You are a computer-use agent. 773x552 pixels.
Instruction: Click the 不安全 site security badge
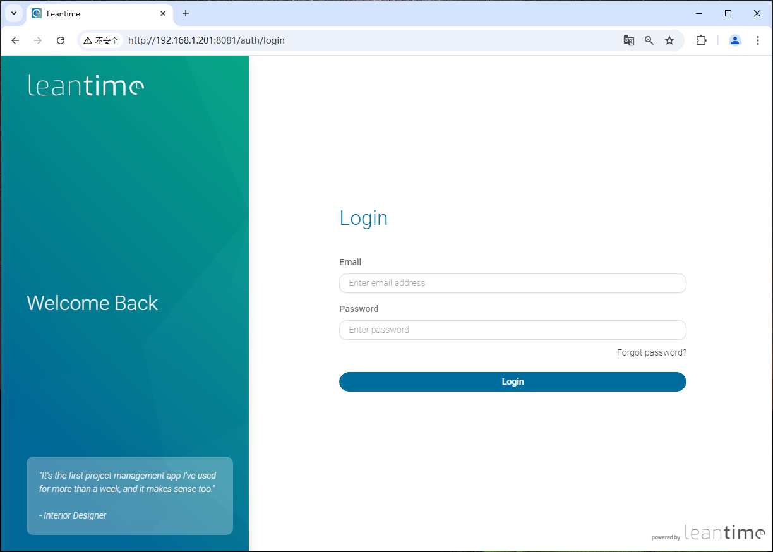[101, 40]
